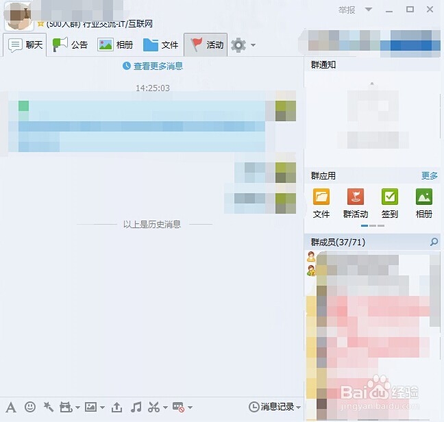
Task: Open 相册 group app icon
Action: point(424,197)
